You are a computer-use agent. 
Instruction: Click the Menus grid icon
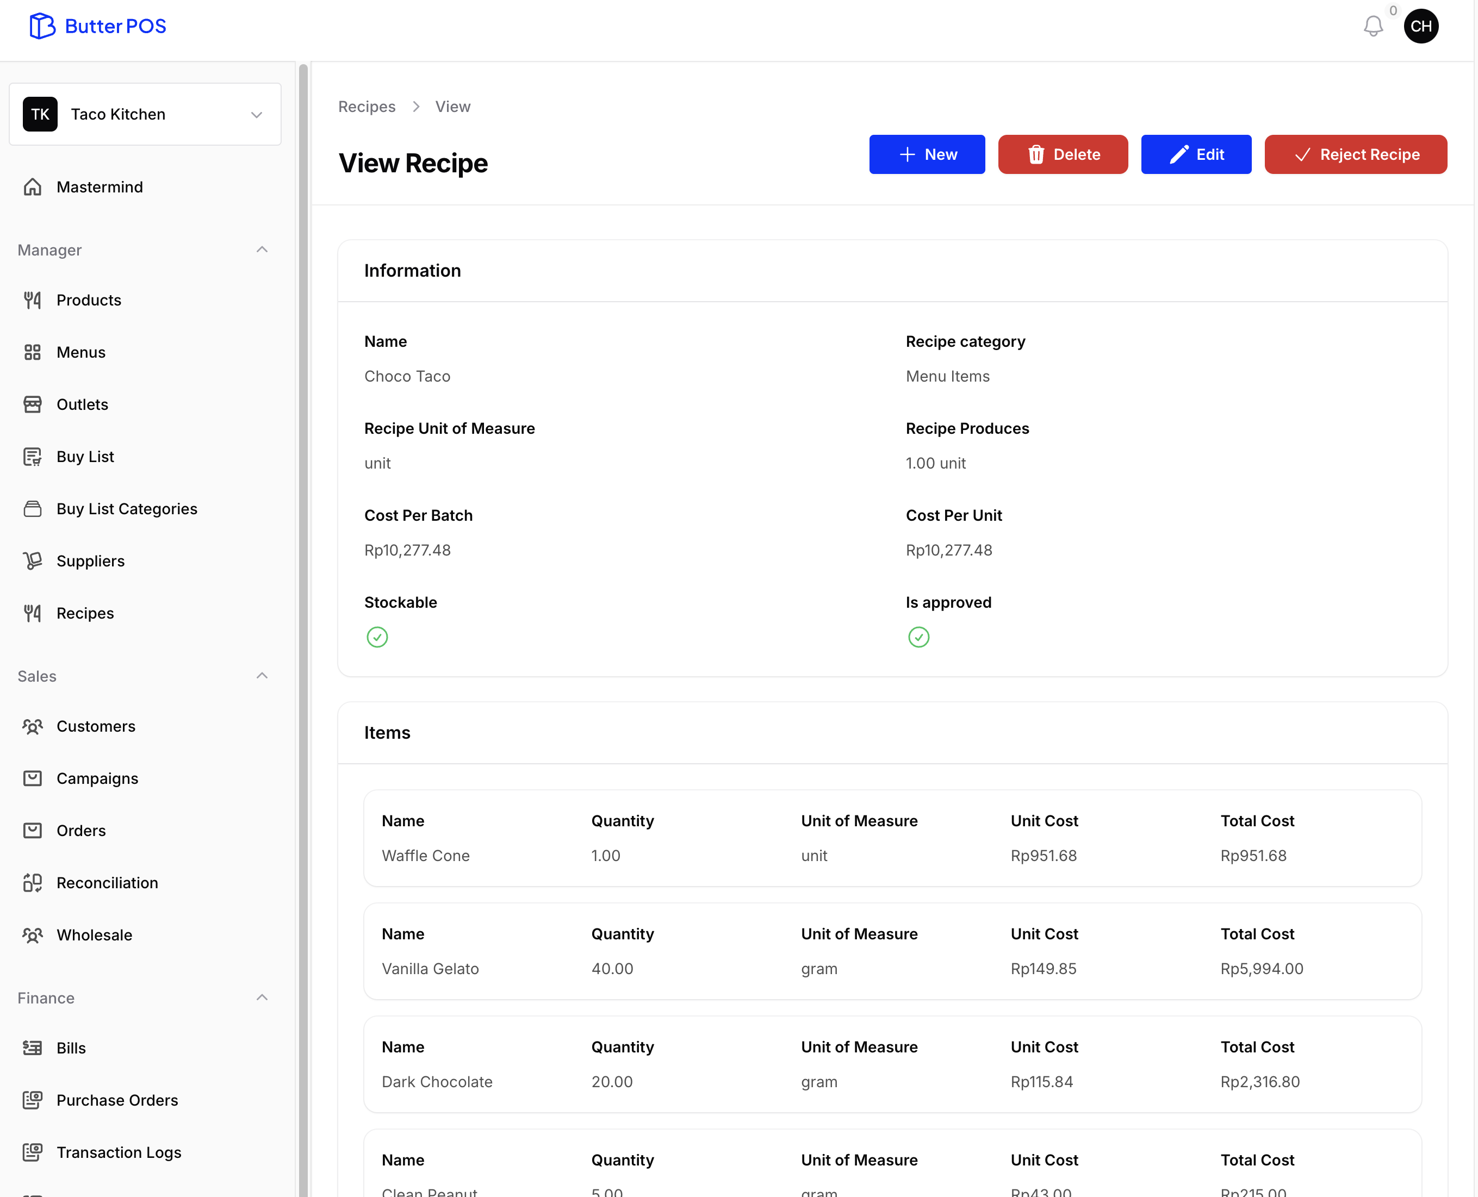tap(33, 352)
